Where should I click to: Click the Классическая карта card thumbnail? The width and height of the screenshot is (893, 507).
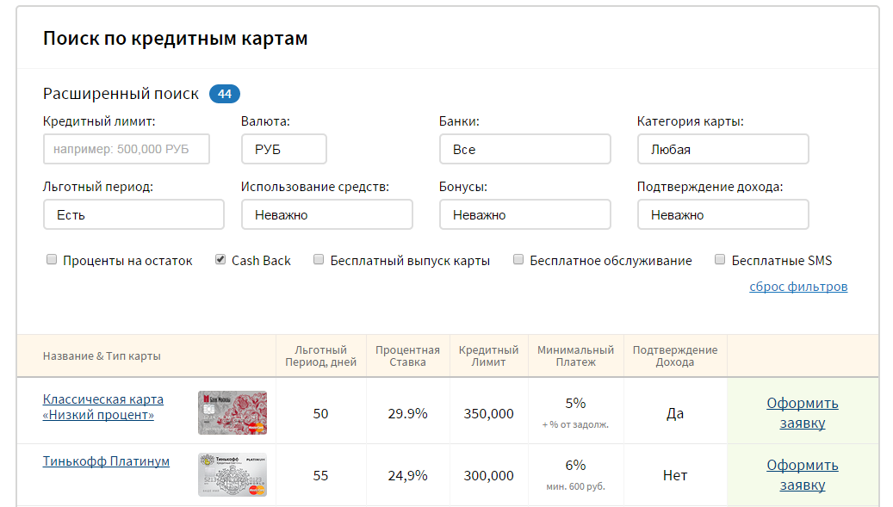[x=233, y=412]
